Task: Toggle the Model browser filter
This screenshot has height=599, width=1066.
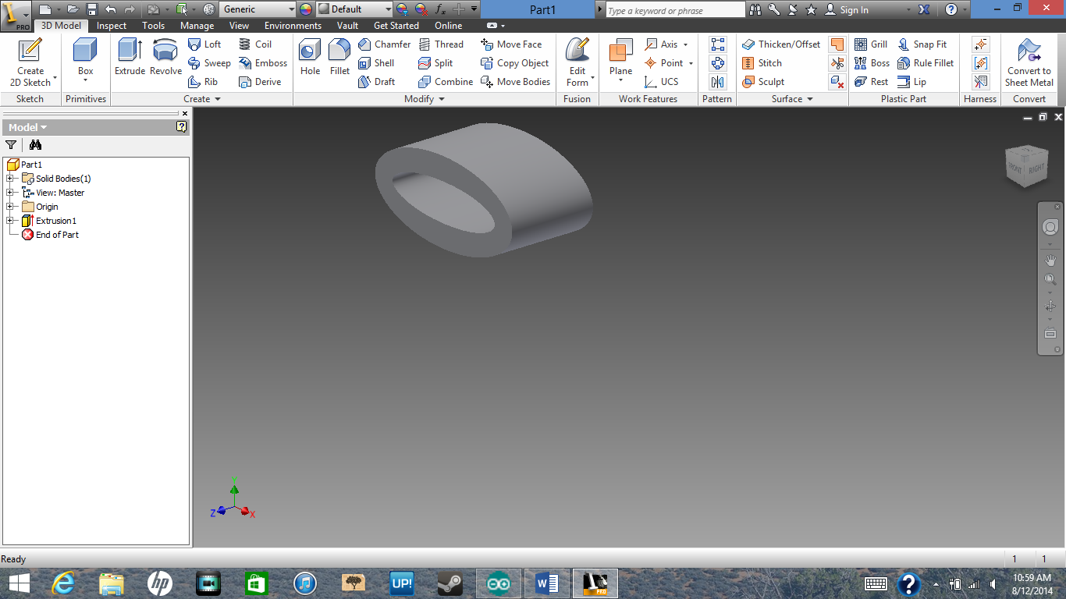Action: tap(11, 145)
